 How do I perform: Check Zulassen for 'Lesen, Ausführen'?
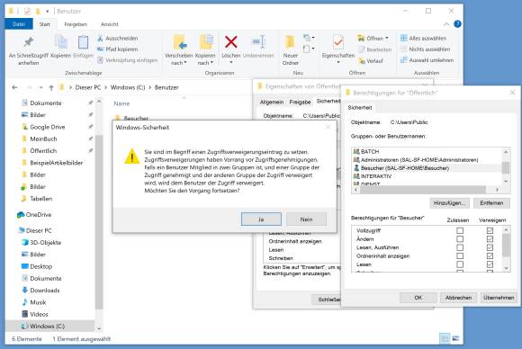(460, 247)
